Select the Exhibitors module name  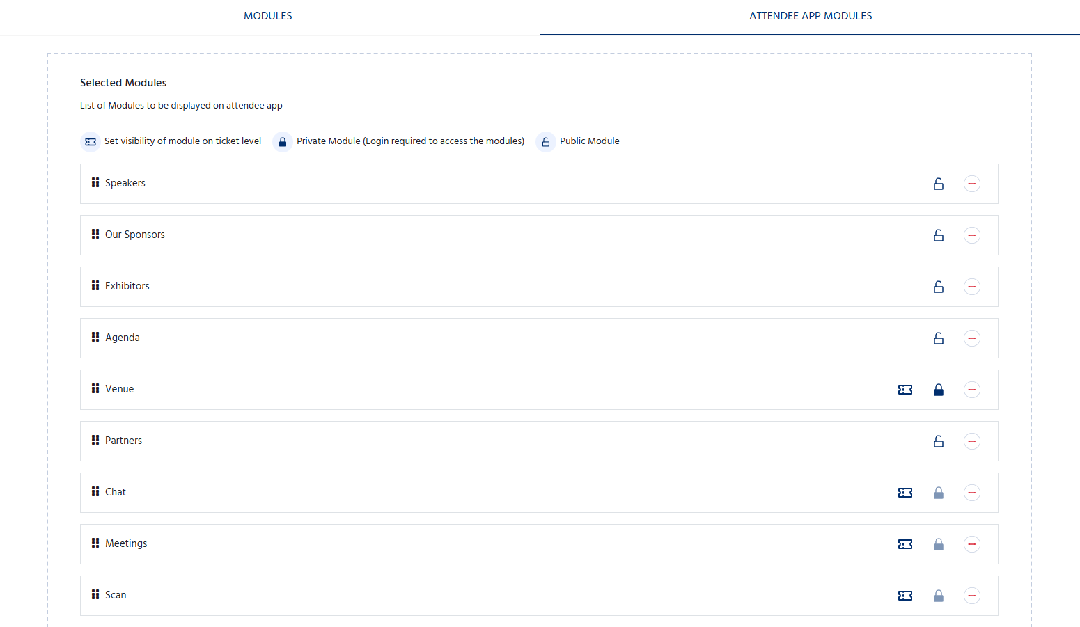[x=127, y=286]
